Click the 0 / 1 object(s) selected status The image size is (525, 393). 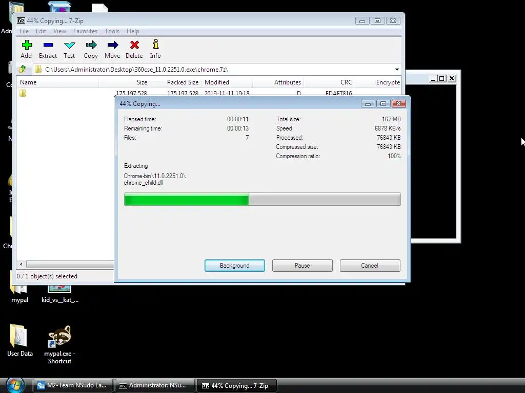pos(47,276)
